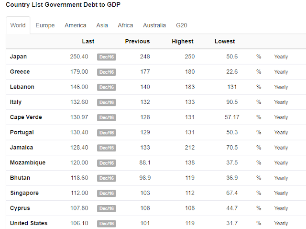Click the Highest column header
Viewport: 306px width, 229px height.
(183, 41)
